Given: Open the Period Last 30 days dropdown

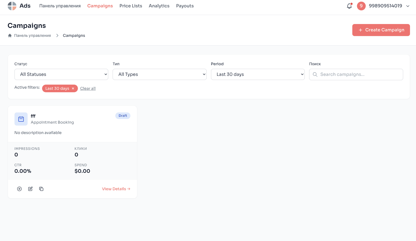Looking at the screenshot, I should click(x=257, y=75).
